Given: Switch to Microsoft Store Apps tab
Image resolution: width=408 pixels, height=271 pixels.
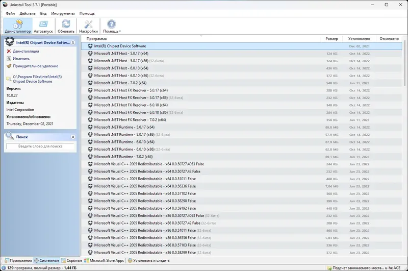Looking at the screenshot, I should 104,260.
